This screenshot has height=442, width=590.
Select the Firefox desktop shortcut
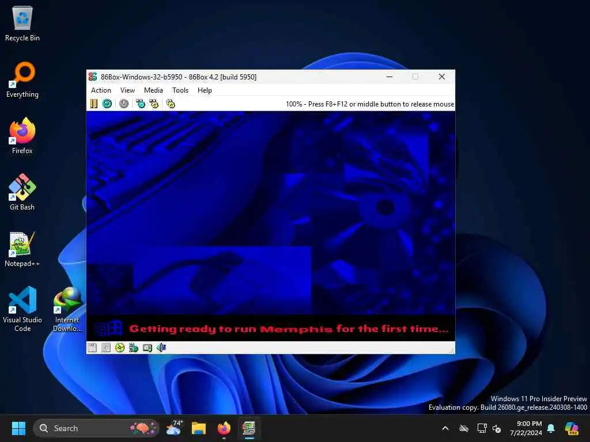22,136
